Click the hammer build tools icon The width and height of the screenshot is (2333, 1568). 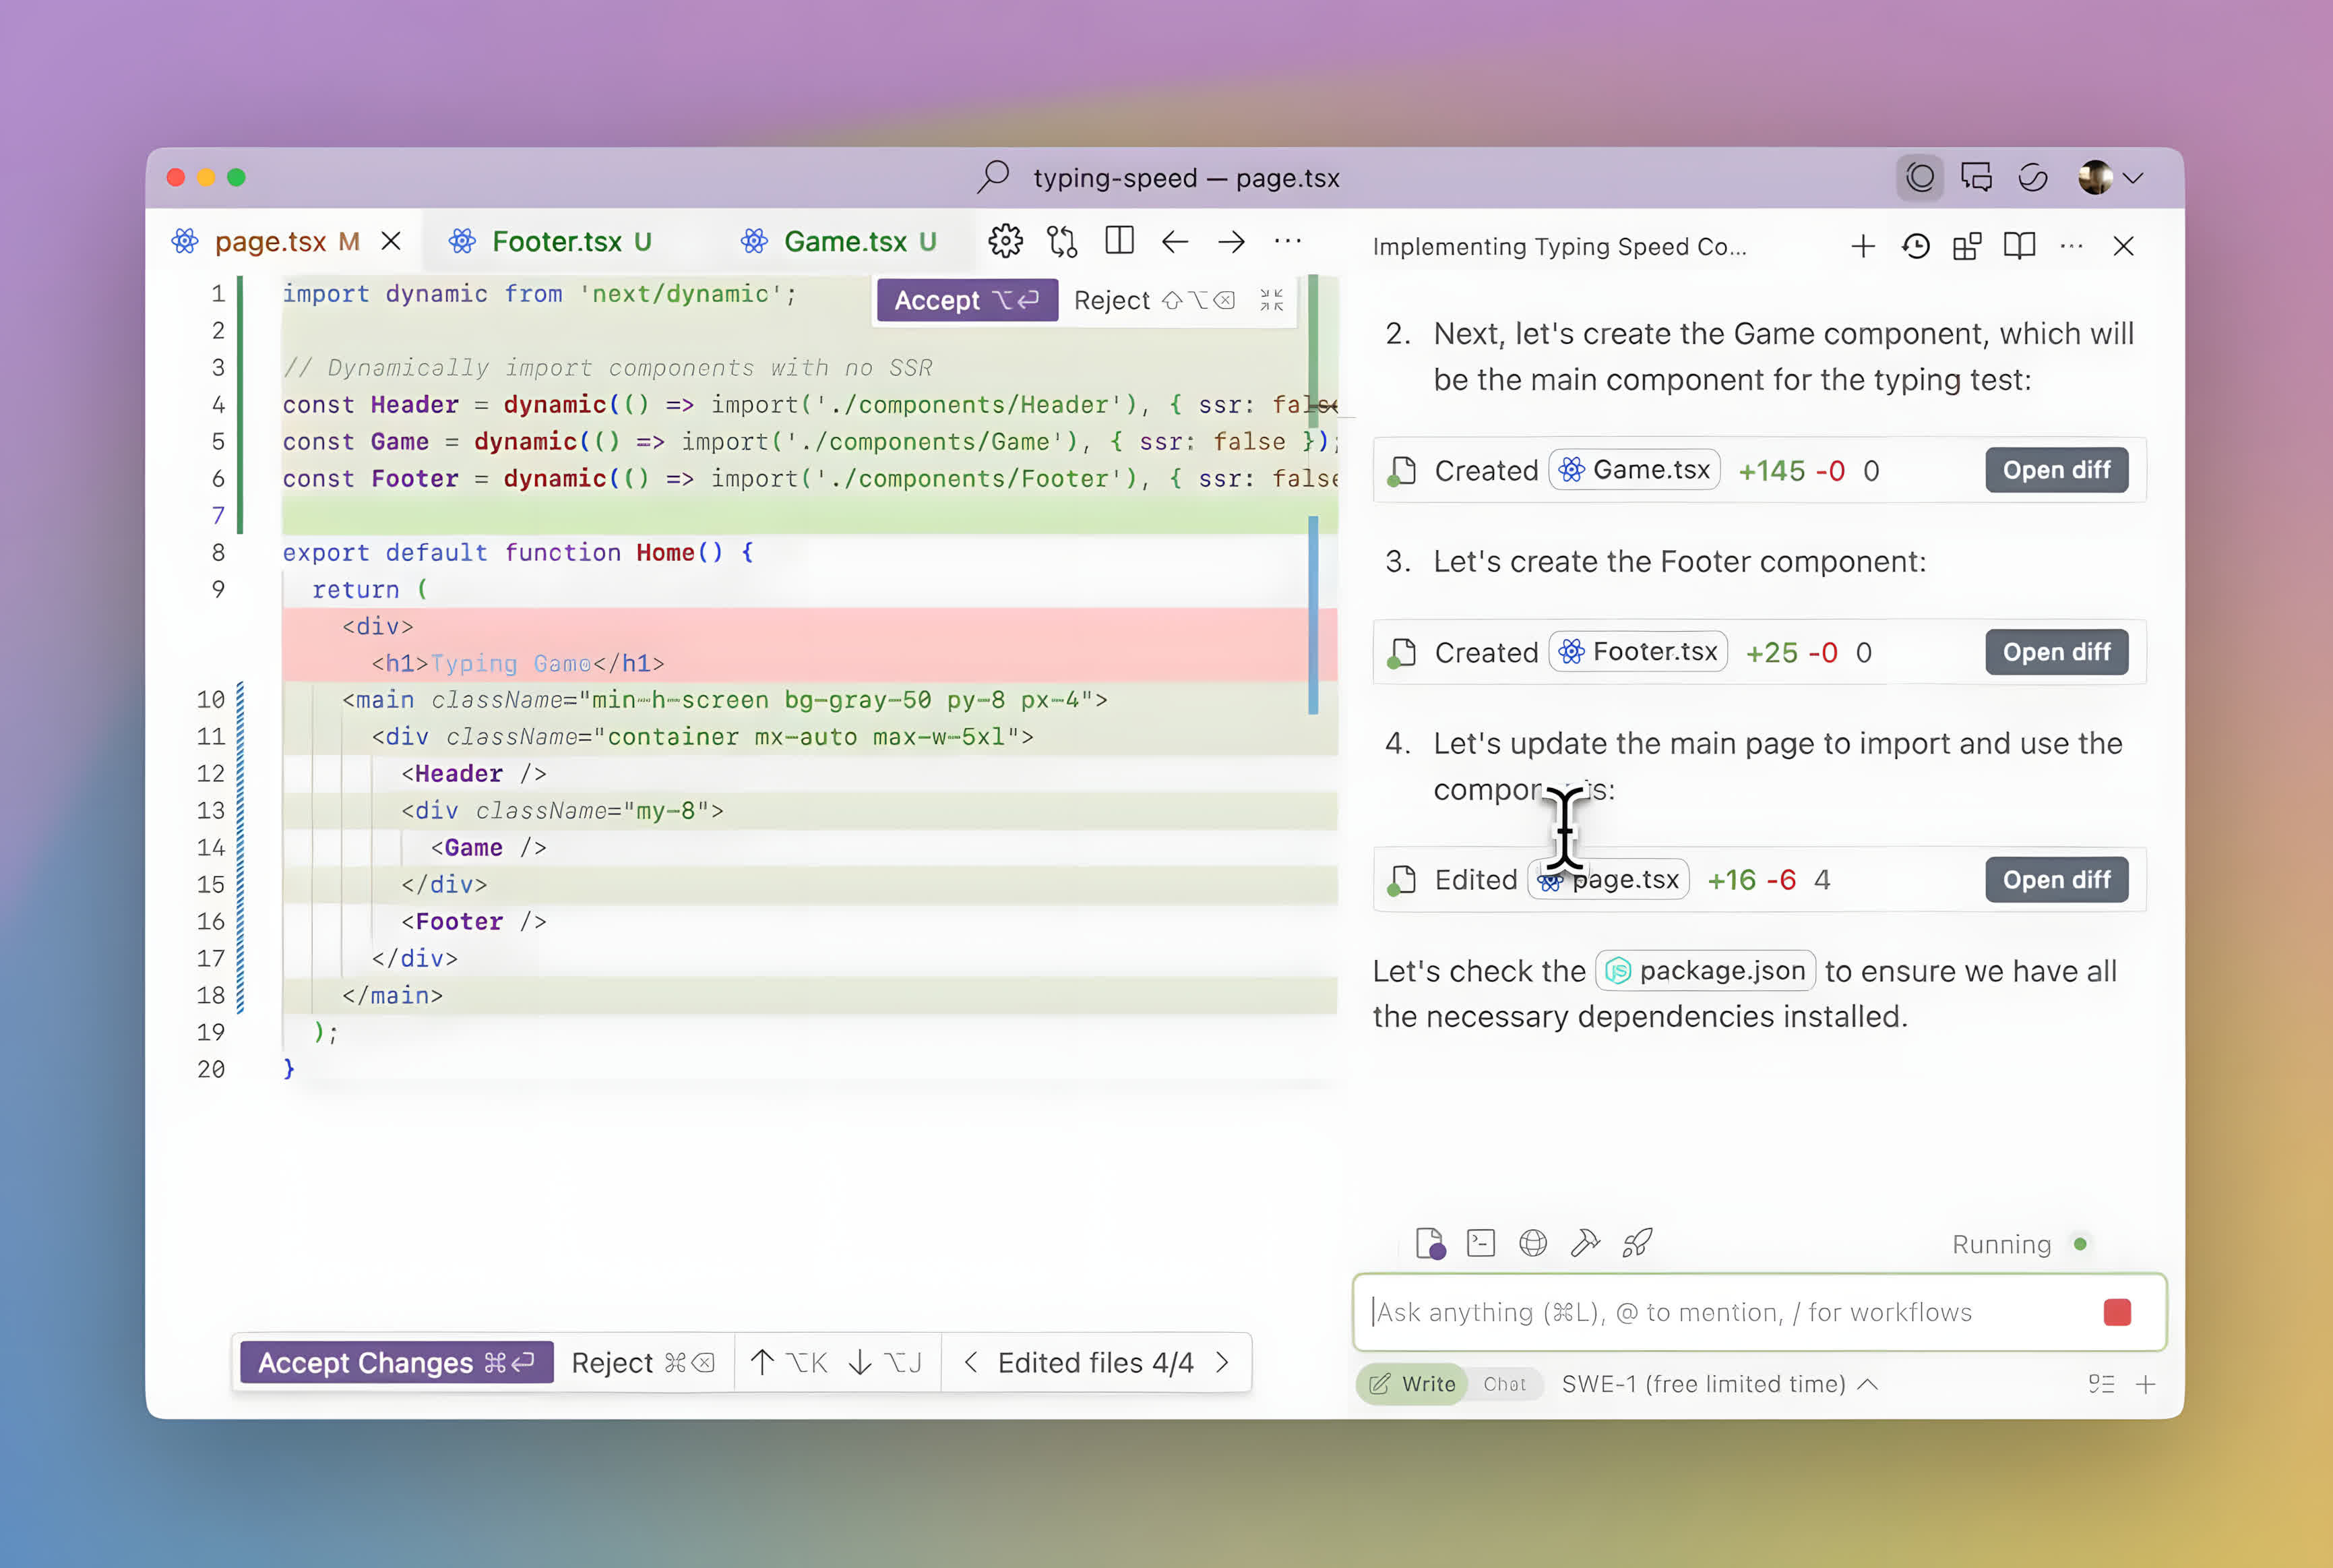(x=1584, y=1243)
